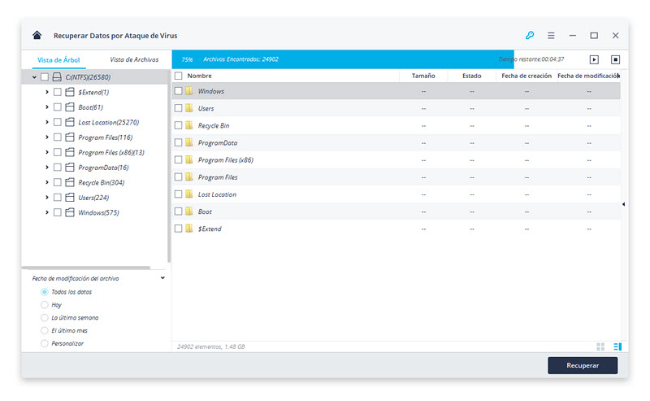Expand the Boot(61) tree node
The width and height of the screenshot is (650, 401).
[47, 107]
